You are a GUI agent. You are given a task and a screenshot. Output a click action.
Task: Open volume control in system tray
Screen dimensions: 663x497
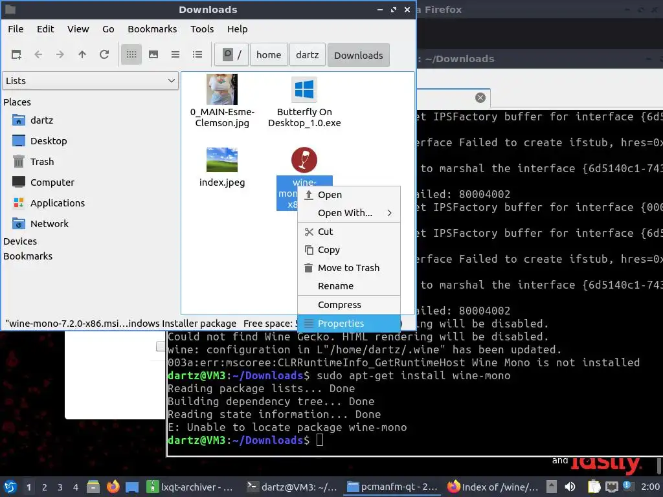click(x=570, y=487)
